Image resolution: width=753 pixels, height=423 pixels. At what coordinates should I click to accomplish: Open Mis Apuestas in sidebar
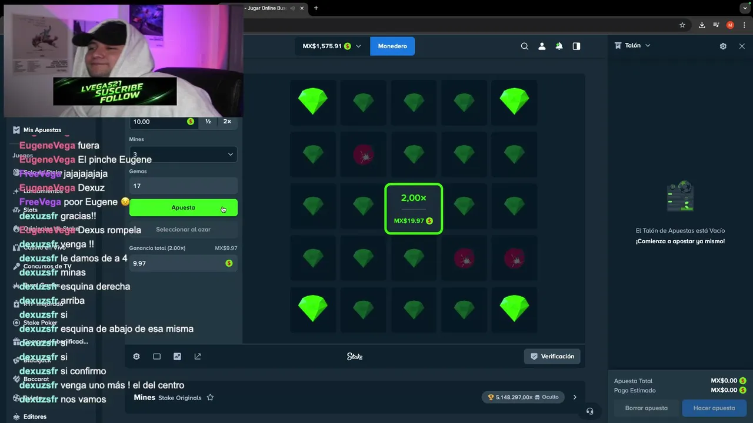coord(42,130)
